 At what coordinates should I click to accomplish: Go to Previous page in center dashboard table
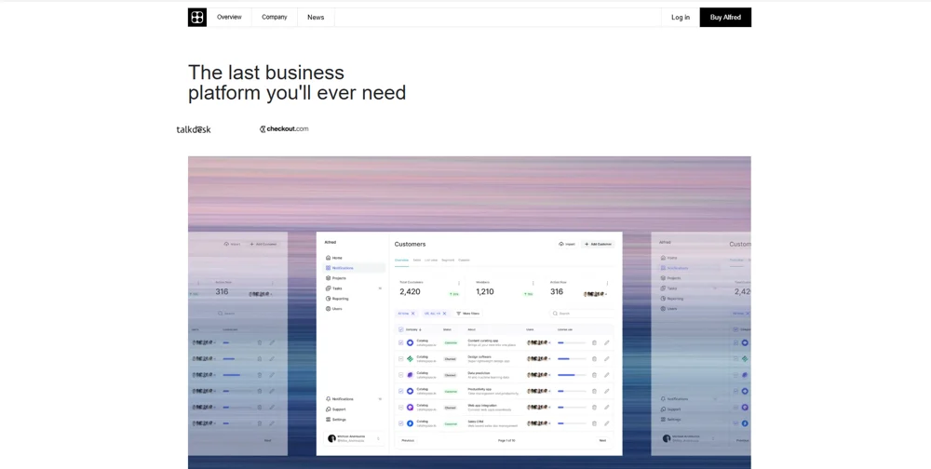click(408, 440)
